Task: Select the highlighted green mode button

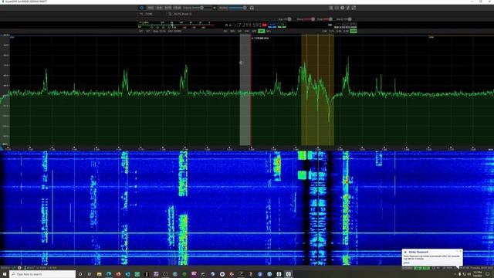Action: click(x=261, y=31)
